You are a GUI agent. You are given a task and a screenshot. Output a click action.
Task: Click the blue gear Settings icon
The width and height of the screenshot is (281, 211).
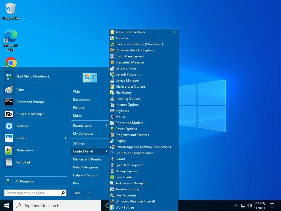click(9, 126)
